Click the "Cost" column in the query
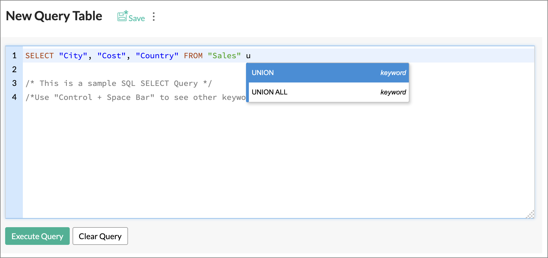 111,56
